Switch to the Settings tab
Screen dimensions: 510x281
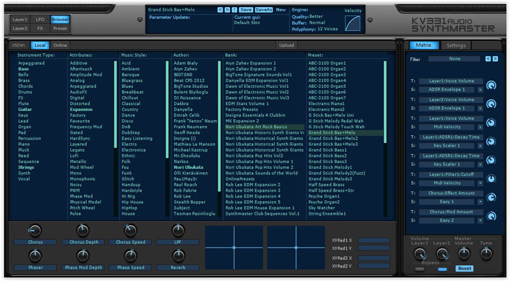[x=456, y=45]
